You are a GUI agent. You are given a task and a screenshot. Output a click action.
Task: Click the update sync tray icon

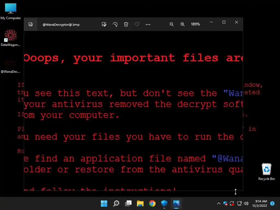tap(232, 203)
